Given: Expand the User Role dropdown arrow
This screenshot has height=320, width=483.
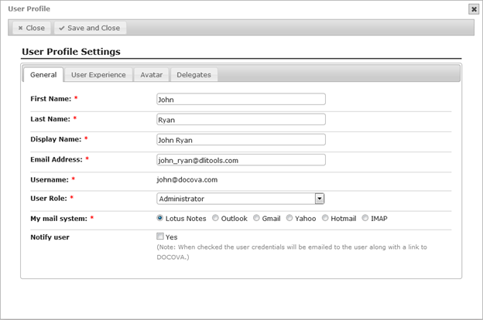Looking at the screenshot, I should [320, 199].
